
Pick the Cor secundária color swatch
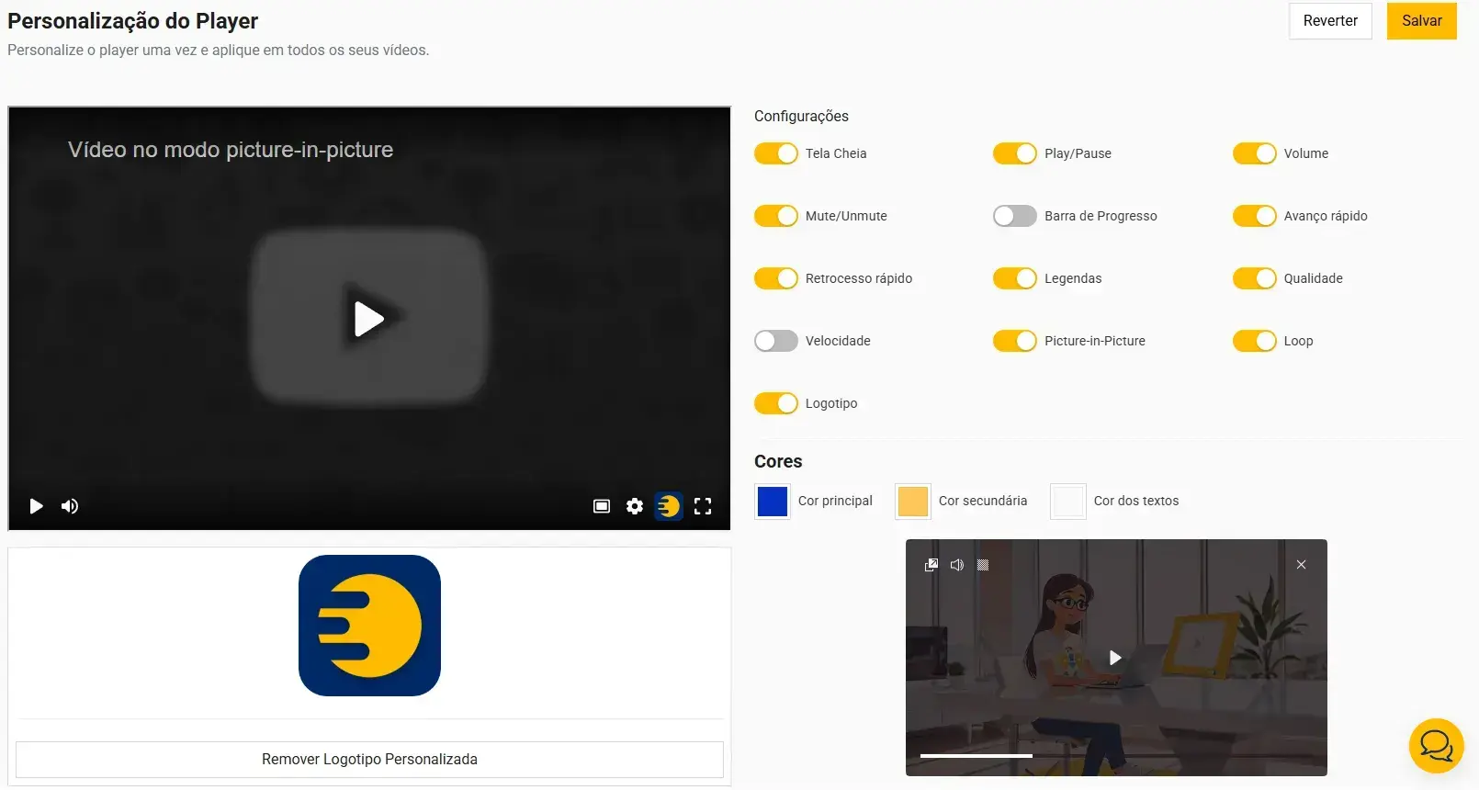912,502
